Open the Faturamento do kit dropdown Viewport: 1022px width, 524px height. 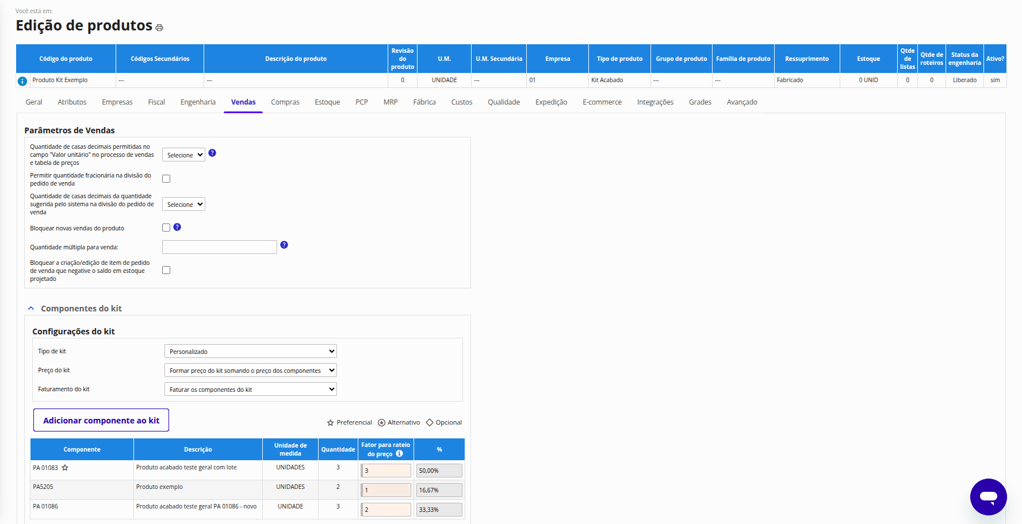coord(250,390)
